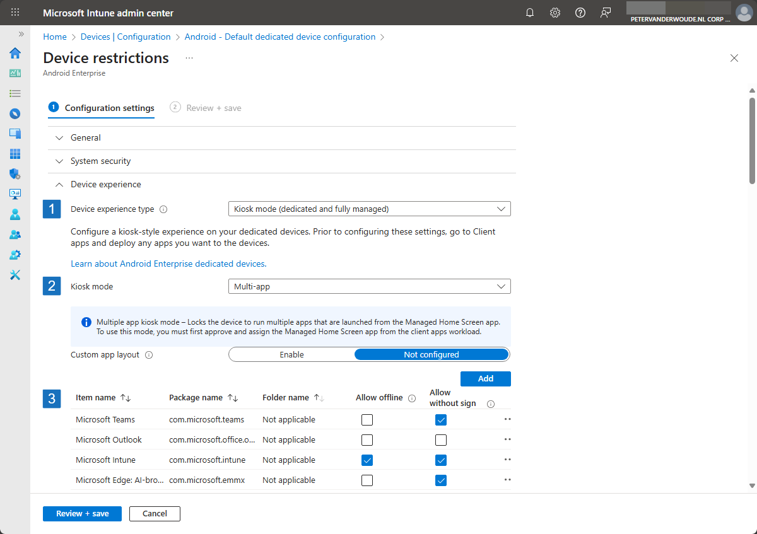Expand the System security section
The image size is (757, 534).
(282, 161)
